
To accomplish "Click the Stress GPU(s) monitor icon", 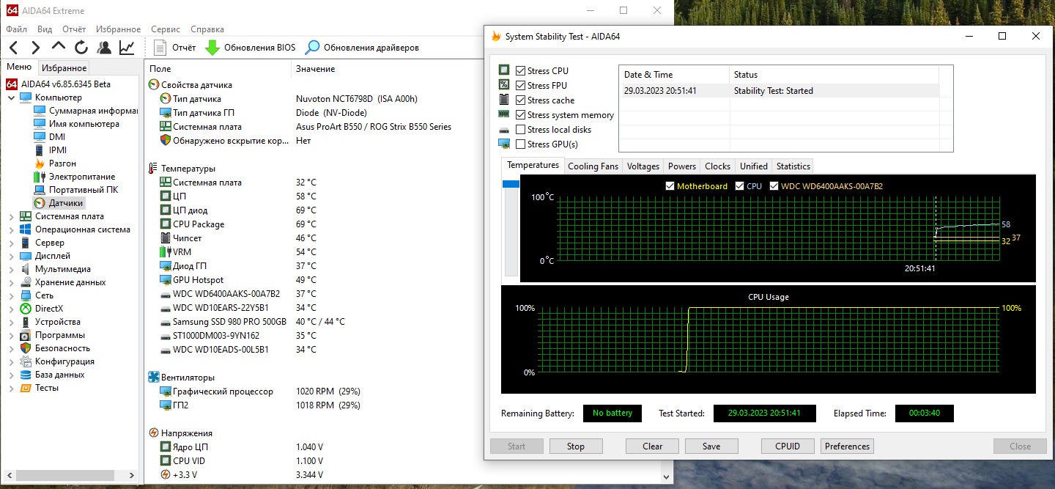I will [504, 144].
